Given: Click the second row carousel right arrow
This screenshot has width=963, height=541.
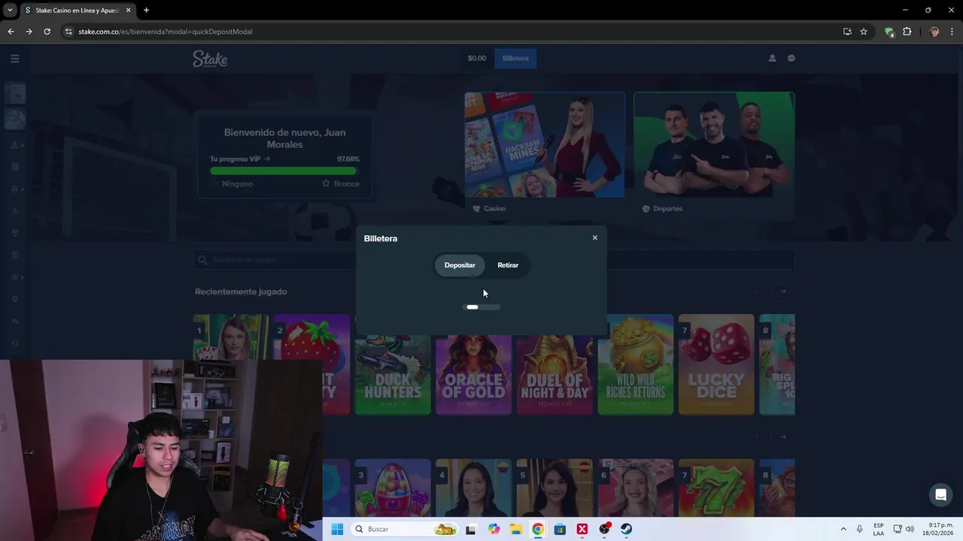Looking at the screenshot, I should coord(783,437).
